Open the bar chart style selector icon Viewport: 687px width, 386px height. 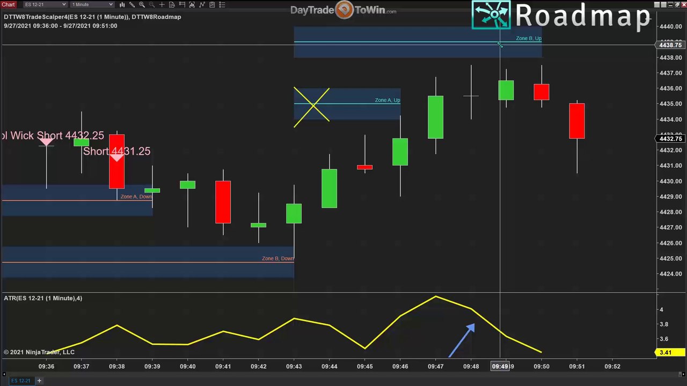click(122, 4)
